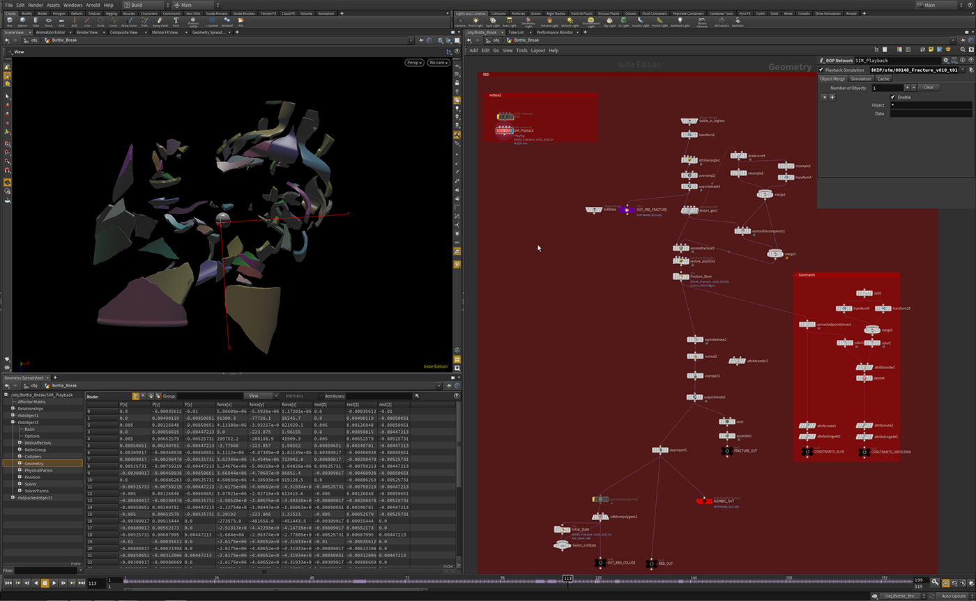Click the Clear button

coord(929,88)
